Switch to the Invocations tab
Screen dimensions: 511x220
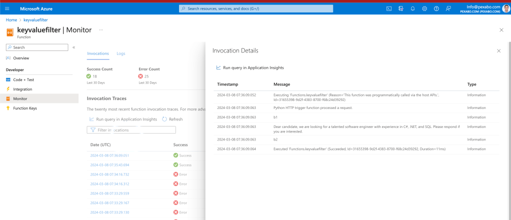[x=98, y=53]
